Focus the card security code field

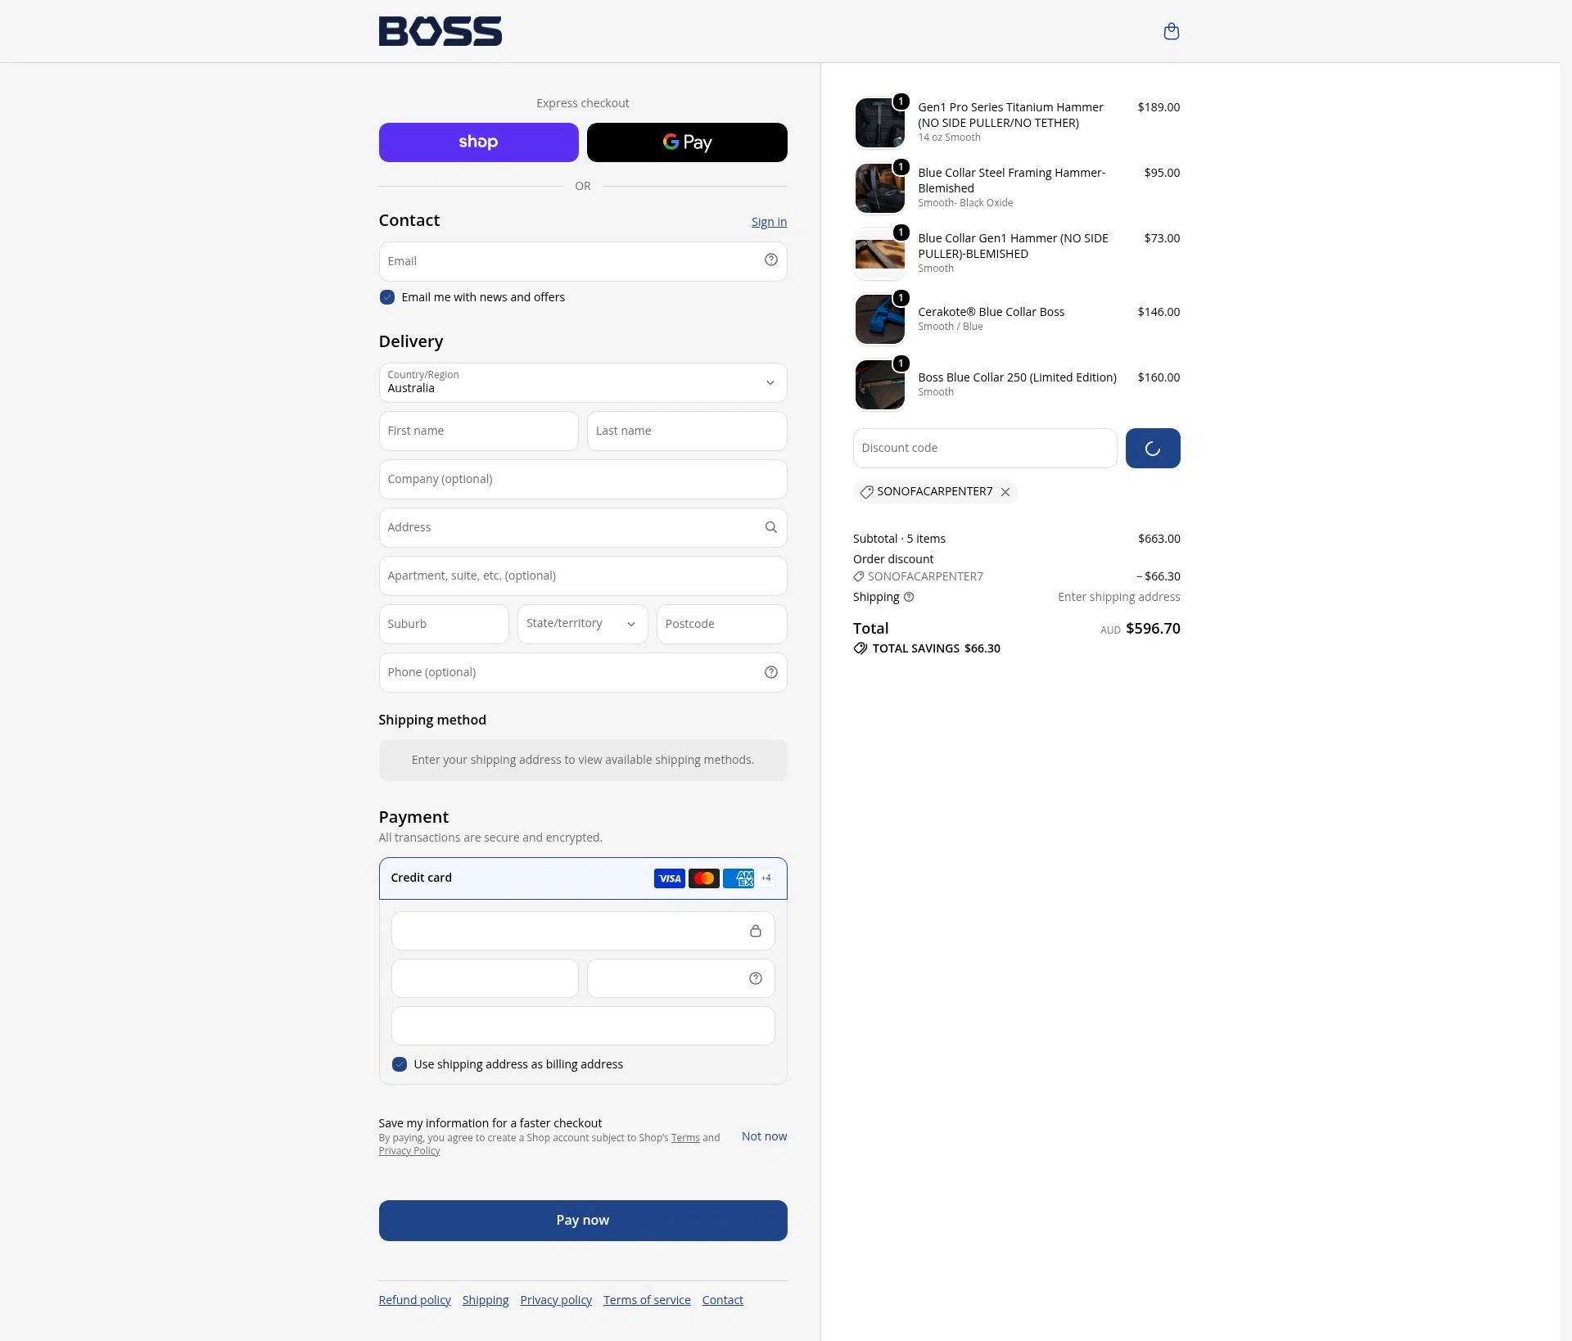[x=681, y=978]
